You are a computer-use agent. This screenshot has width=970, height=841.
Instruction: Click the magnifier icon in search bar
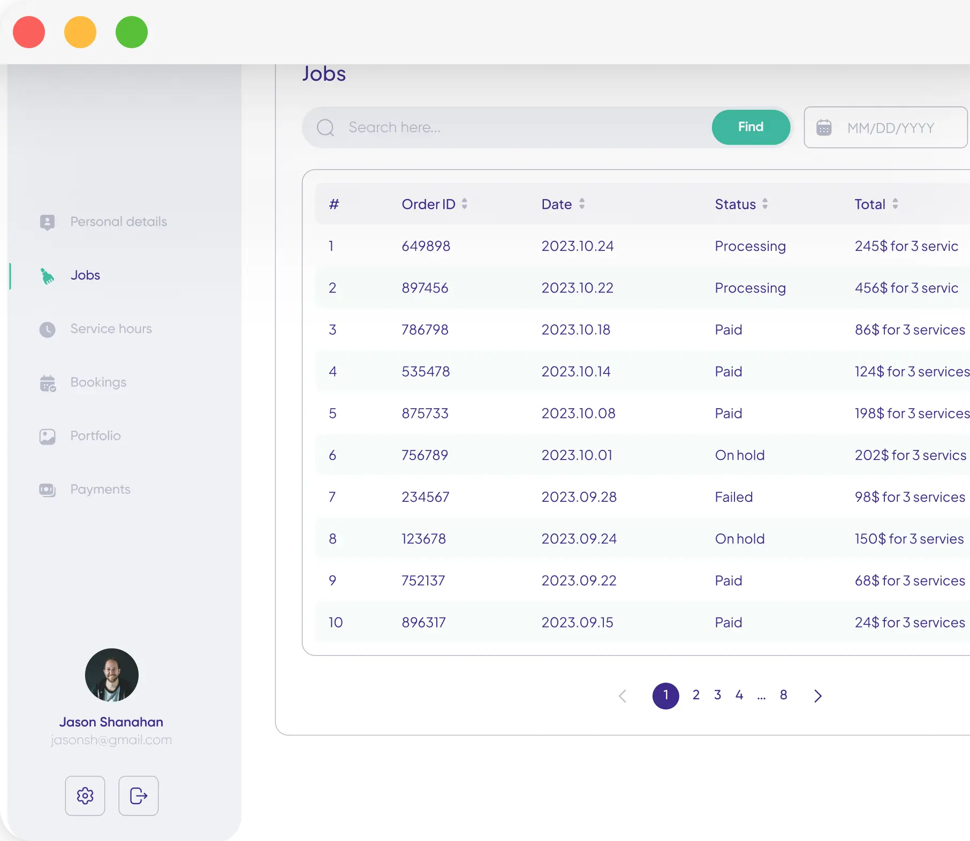325,128
